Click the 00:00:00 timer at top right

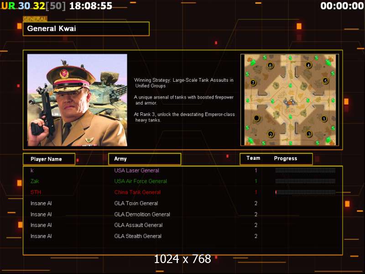point(342,6)
